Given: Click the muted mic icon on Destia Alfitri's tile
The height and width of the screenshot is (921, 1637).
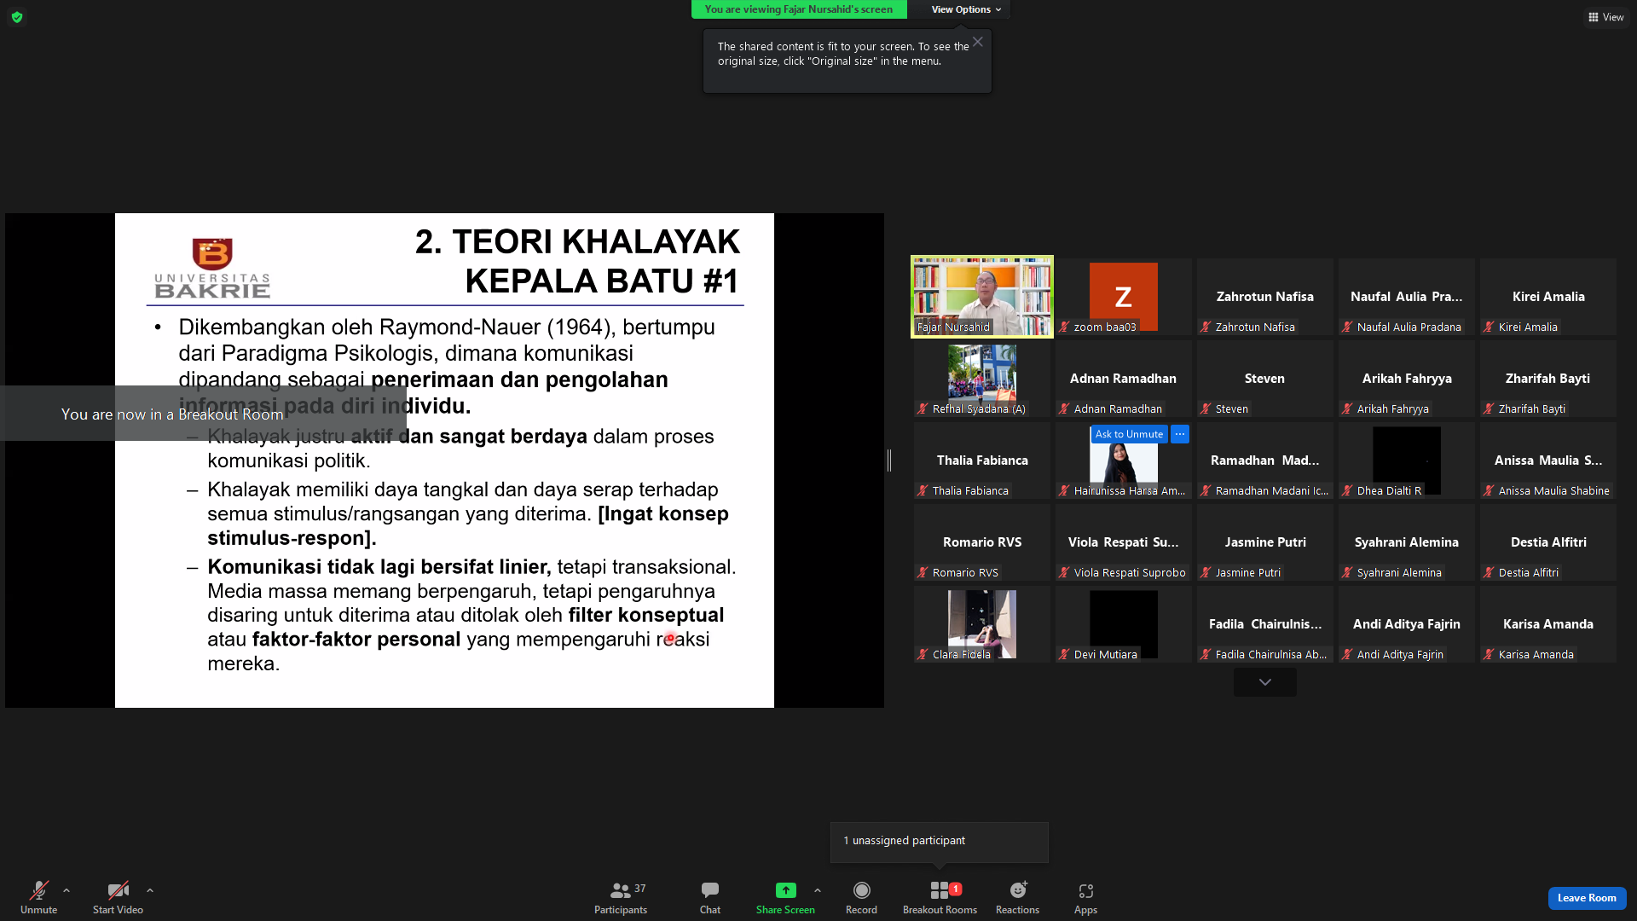Looking at the screenshot, I should [1489, 573].
